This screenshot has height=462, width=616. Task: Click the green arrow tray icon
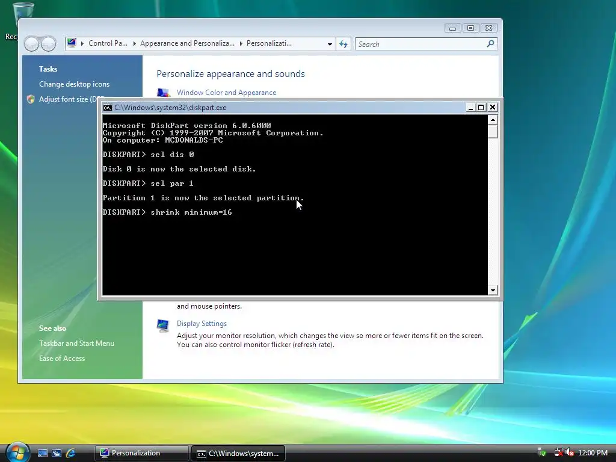point(542,452)
